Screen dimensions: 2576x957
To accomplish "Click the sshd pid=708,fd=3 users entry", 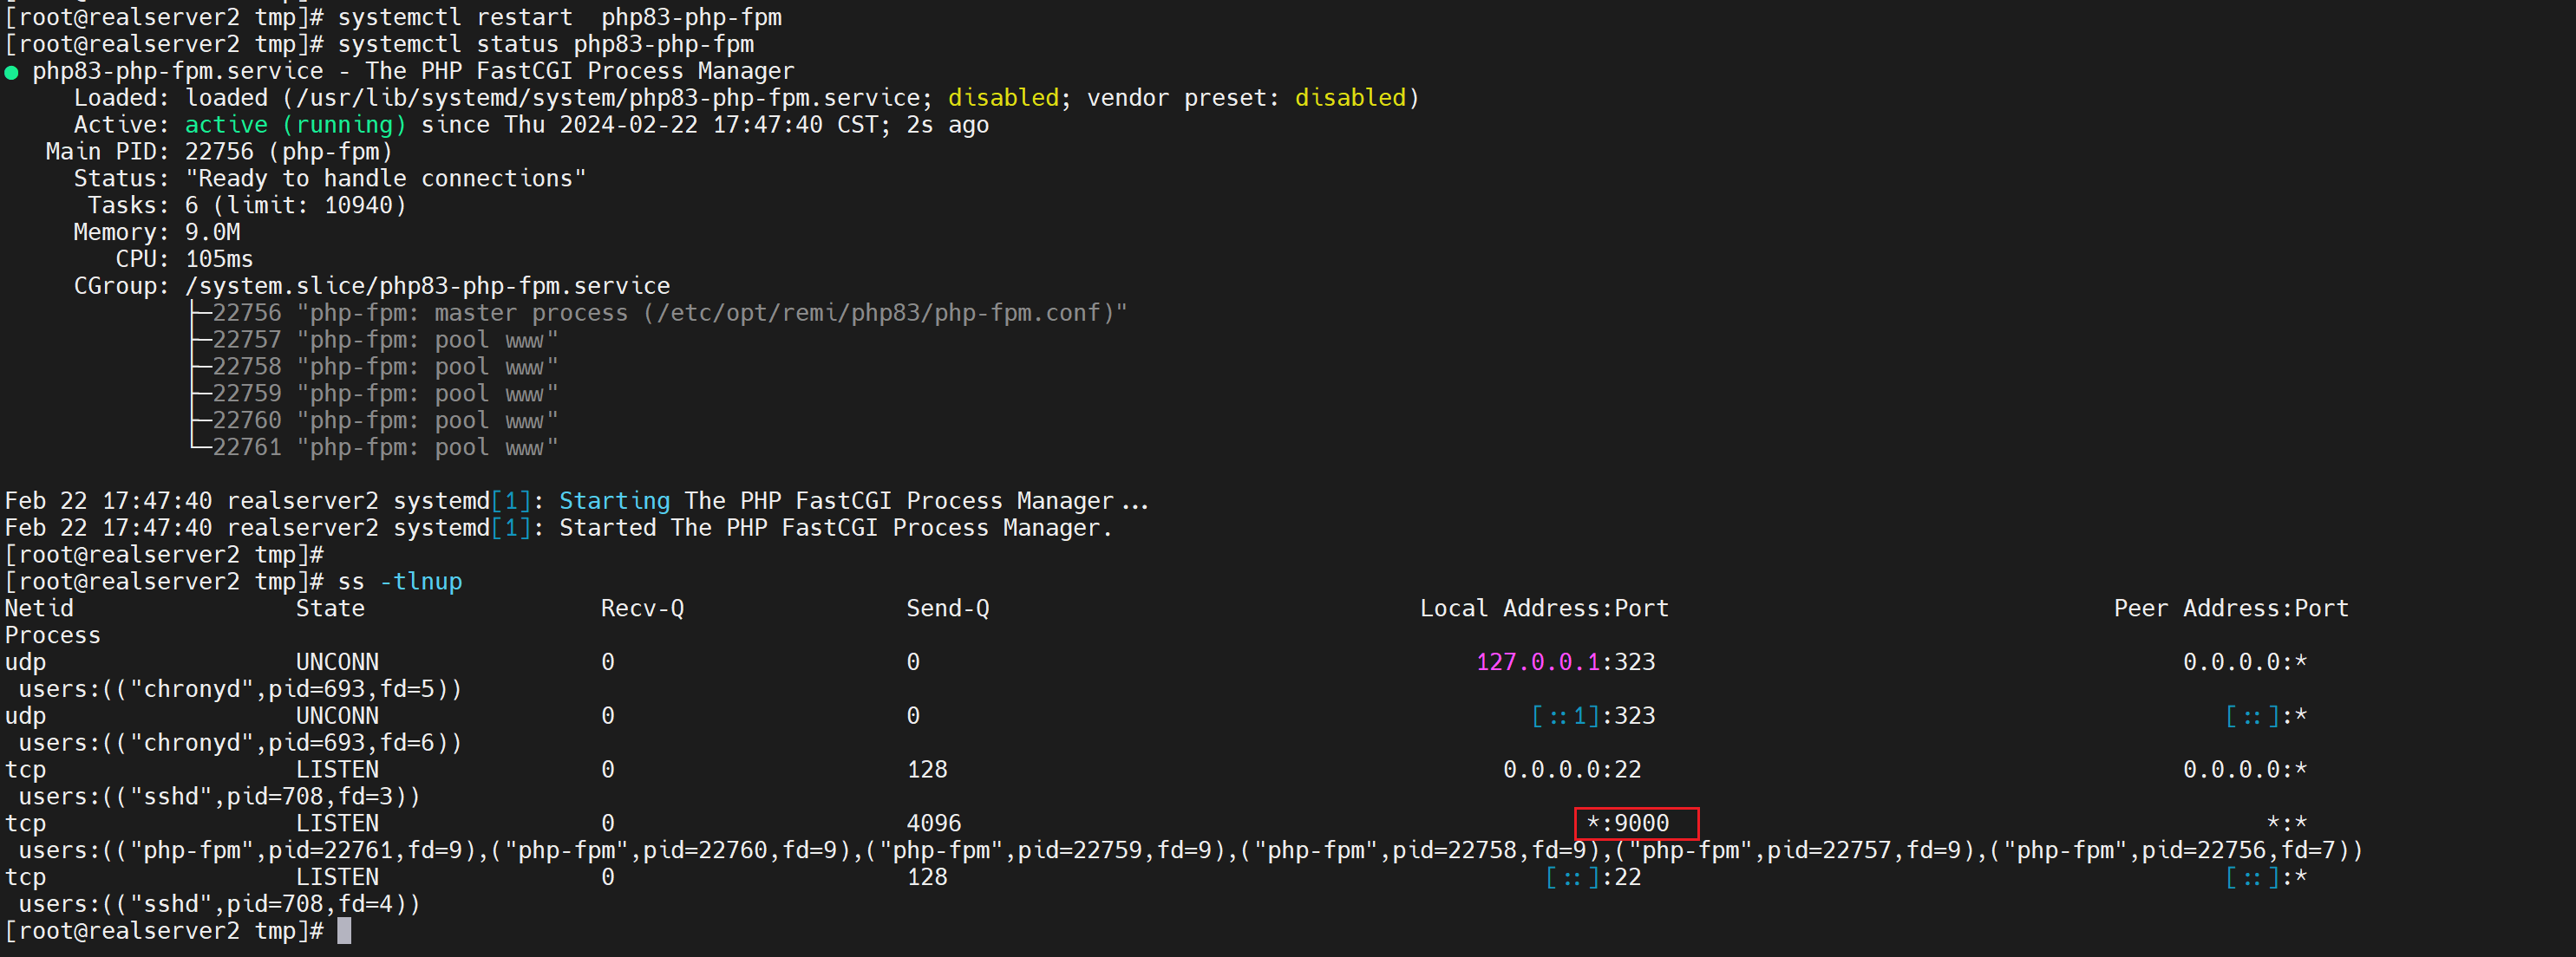I will [x=219, y=796].
